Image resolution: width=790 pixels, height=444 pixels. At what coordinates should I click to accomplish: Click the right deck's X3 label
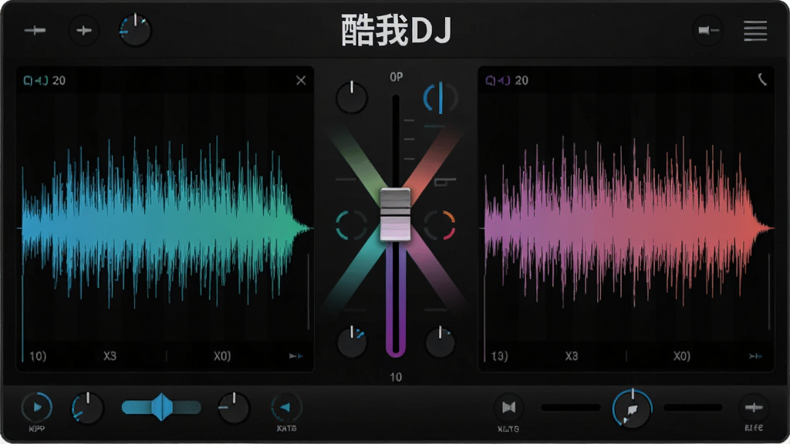572,356
